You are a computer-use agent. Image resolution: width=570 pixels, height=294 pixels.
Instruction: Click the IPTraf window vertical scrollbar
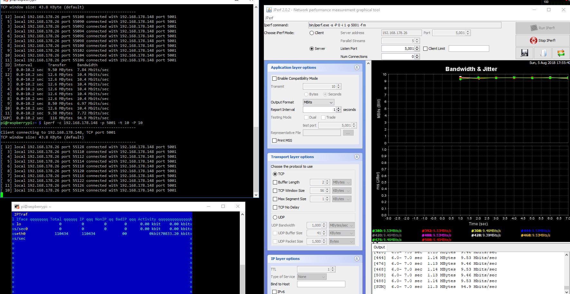click(243, 253)
